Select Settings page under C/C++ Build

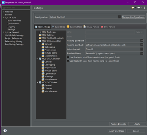click(x=11, y=29)
